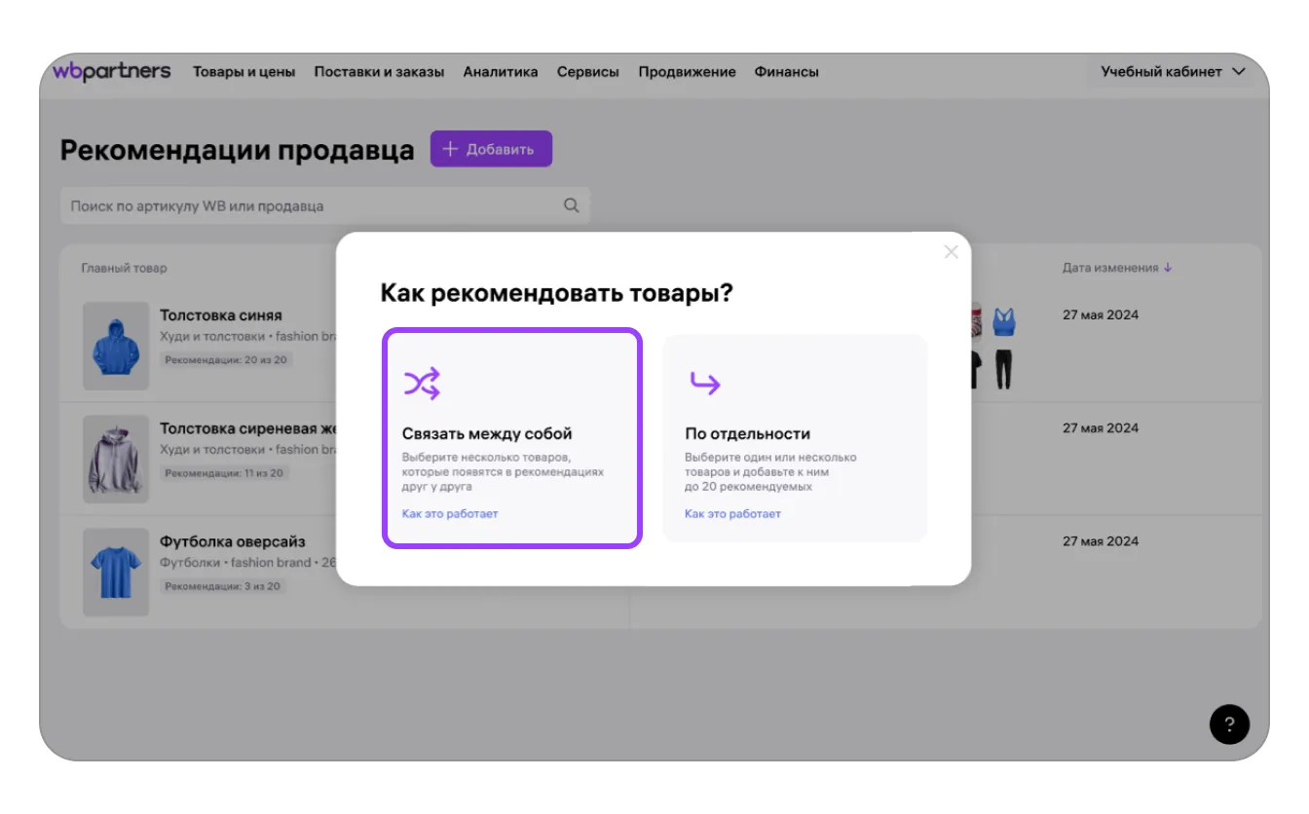Click the wbpartners logo
Screen dimensions: 1309x814
tap(111, 71)
